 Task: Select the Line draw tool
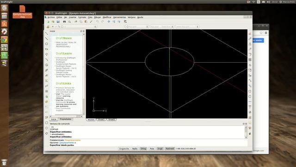coord(46,33)
